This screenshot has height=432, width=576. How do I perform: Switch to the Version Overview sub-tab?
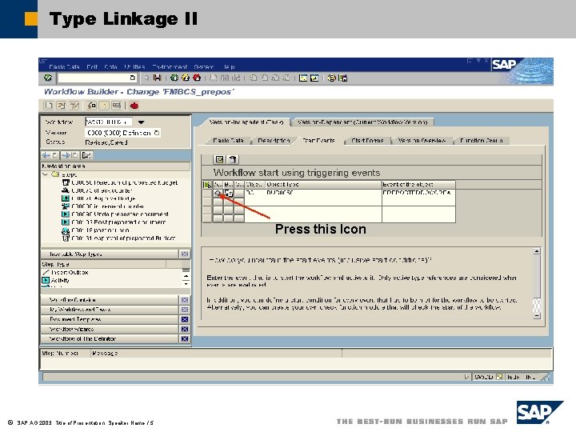pos(422,140)
